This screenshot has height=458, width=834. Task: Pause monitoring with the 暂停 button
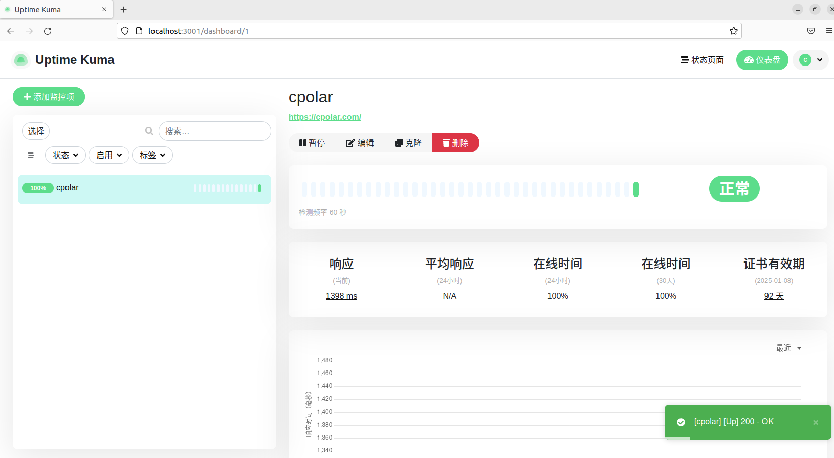tap(312, 143)
